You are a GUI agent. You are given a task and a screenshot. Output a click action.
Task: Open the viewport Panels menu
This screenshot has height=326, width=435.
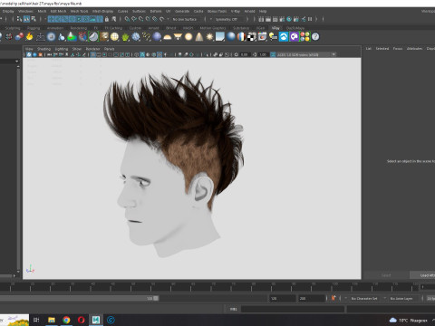(109, 49)
